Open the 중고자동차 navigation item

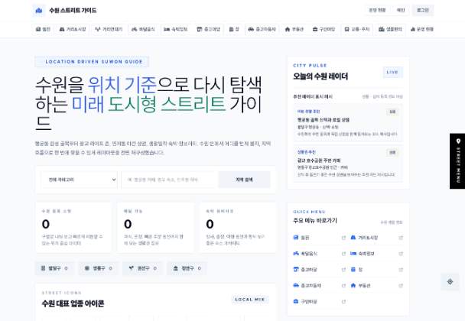coord(262,29)
